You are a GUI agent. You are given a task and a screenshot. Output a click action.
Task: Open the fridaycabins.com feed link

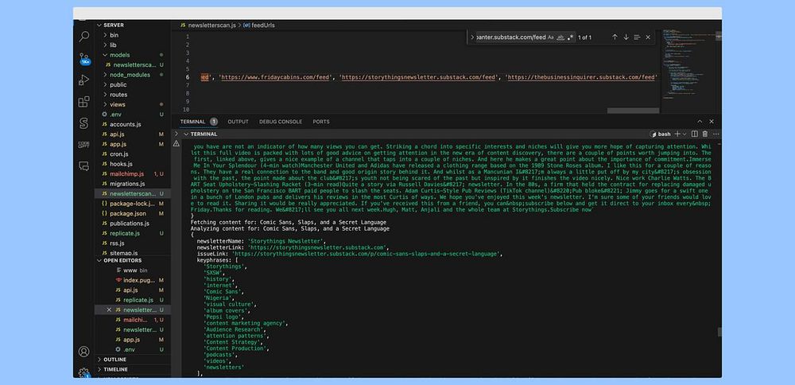[x=277, y=78]
